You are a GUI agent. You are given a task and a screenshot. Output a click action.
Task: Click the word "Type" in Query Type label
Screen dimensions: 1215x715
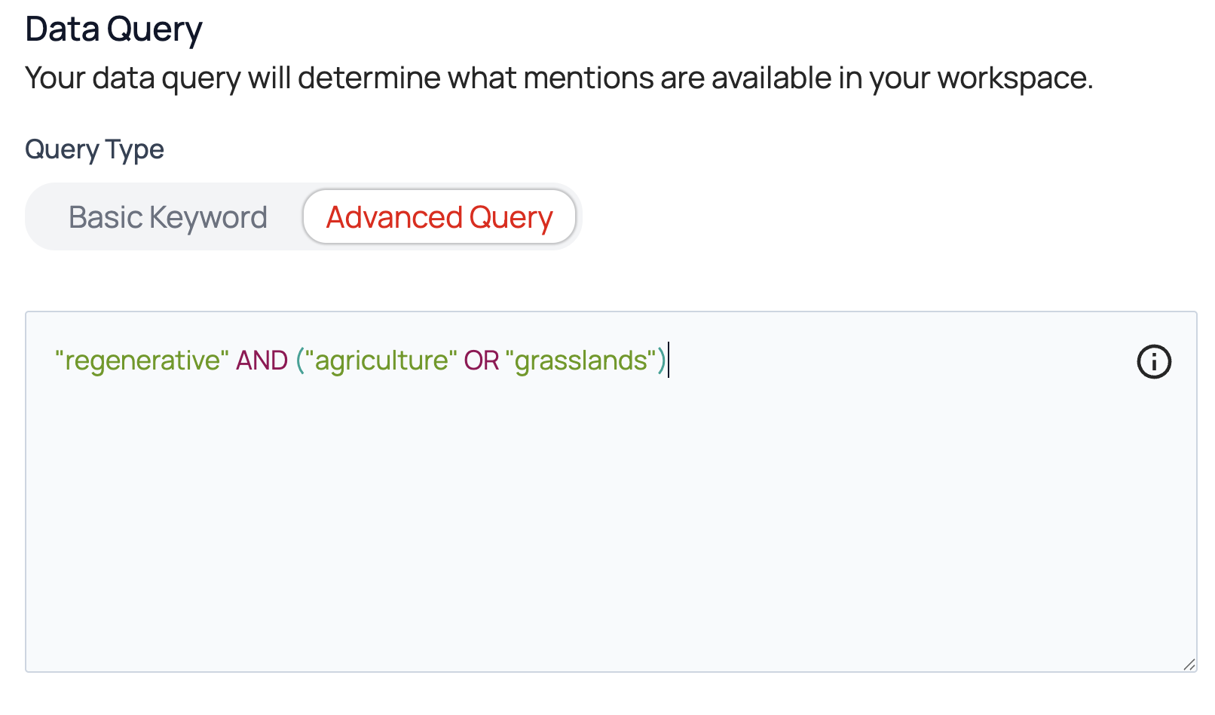tap(135, 149)
